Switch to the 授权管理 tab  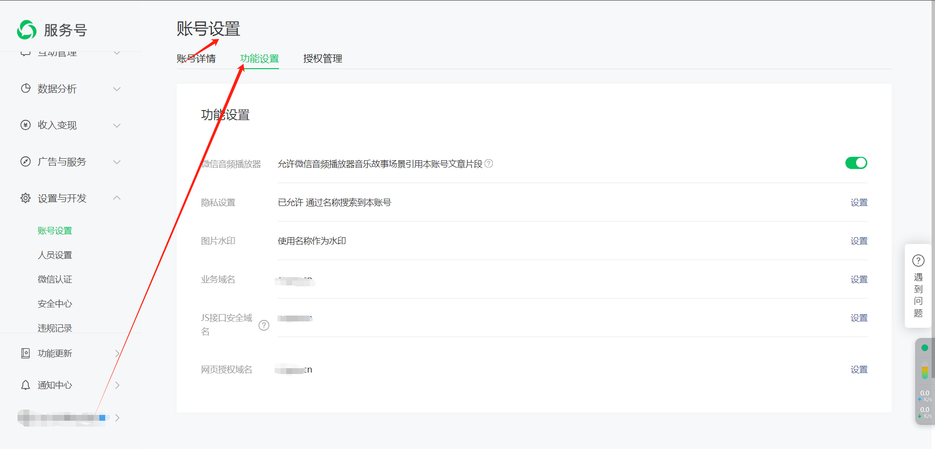click(x=322, y=59)
